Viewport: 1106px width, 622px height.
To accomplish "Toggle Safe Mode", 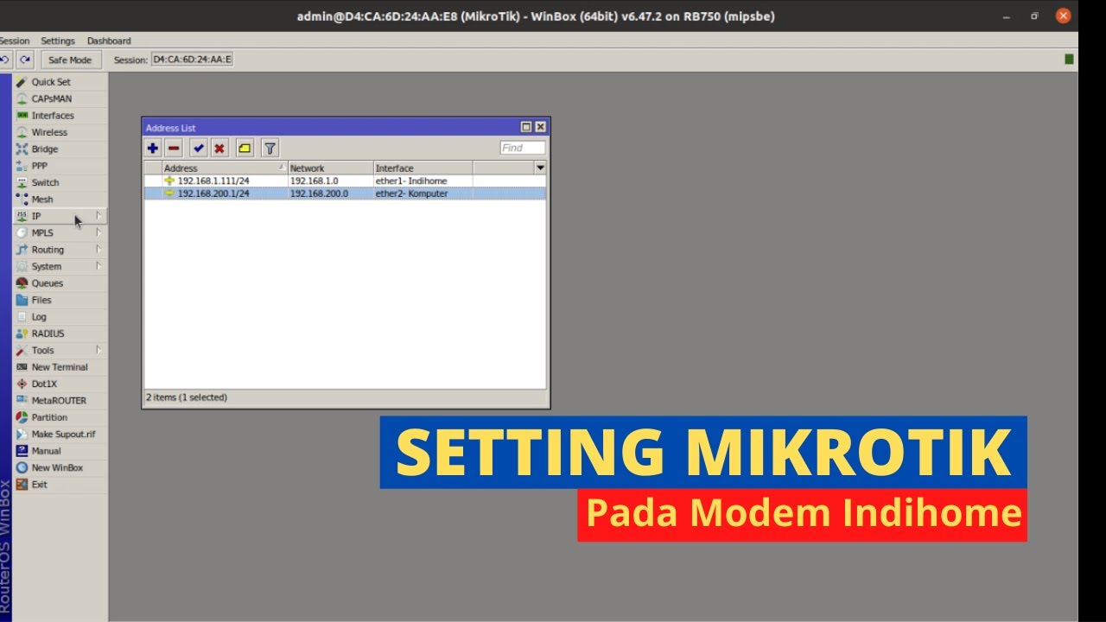I will coord(70,60).
